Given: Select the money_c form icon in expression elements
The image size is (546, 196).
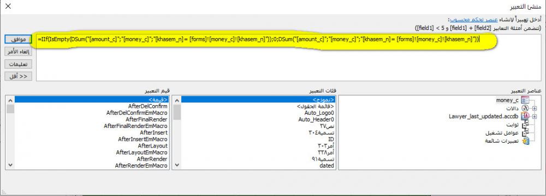Looking at the screenshot, I should point(525,100).
